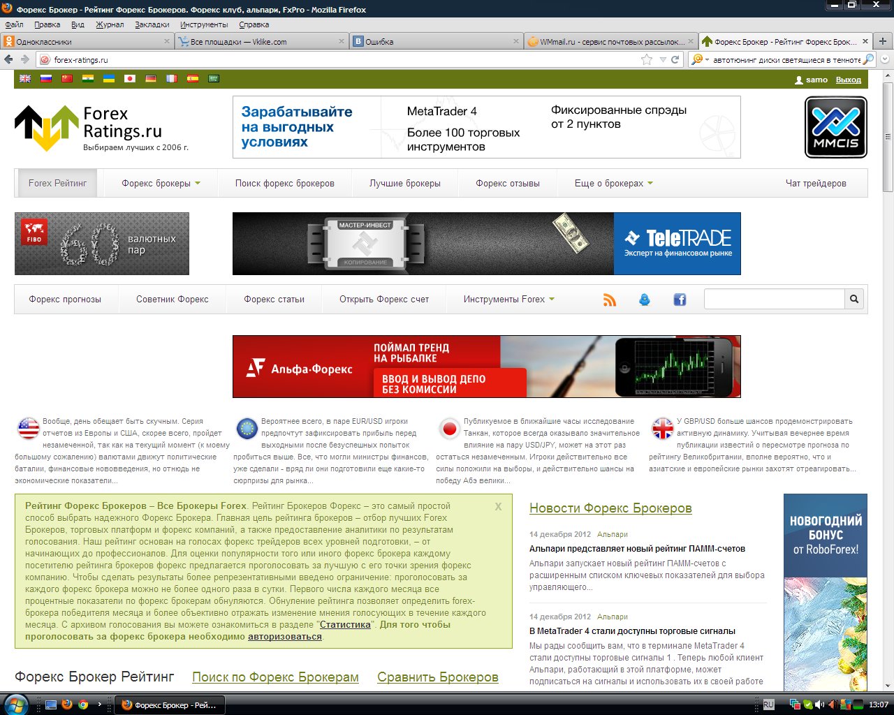Open Windows Start orb
The height and width of the screenshot is (715, 894).
[15, 704]
